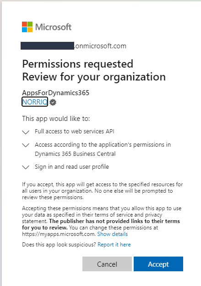The height and width of the screenshot is (286, 201).
Task: Expand the Sign in and read user profile chevron
Action: [x=26, y=167]
